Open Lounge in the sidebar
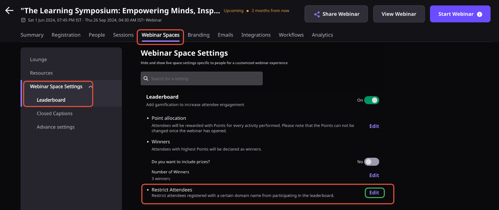Viewport: 499px width, 210px height. (x=38, y=60)
